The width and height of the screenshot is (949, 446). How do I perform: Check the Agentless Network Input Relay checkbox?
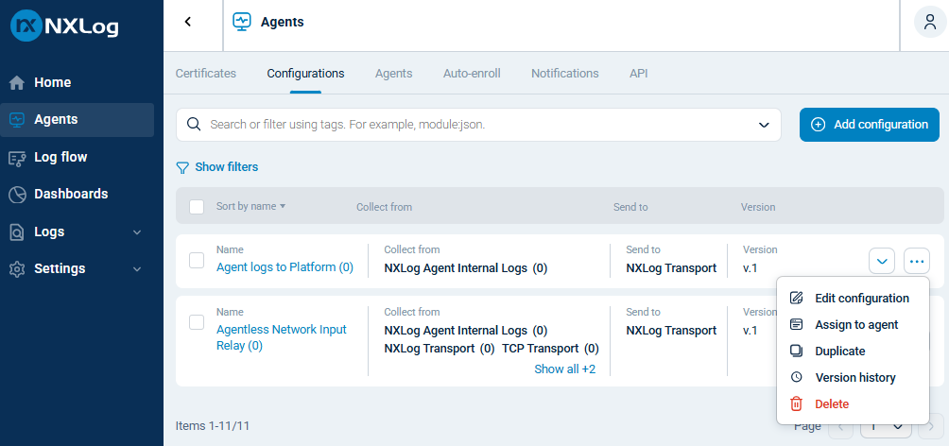tap(197, 322)
